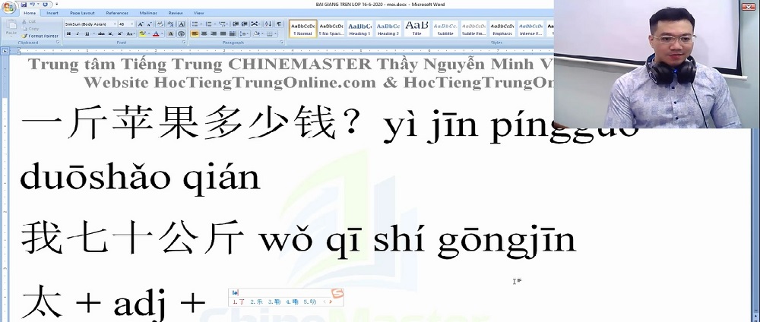Justify paragraph text
This screenshot has height=322, width=760.
pyautogui.click(x=223, y=34)
